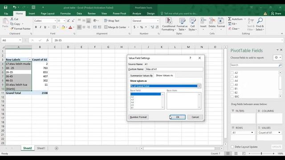The height and width of the screenshot is (160, 285).
Task: Open the File menu
Action: (6, 13)
